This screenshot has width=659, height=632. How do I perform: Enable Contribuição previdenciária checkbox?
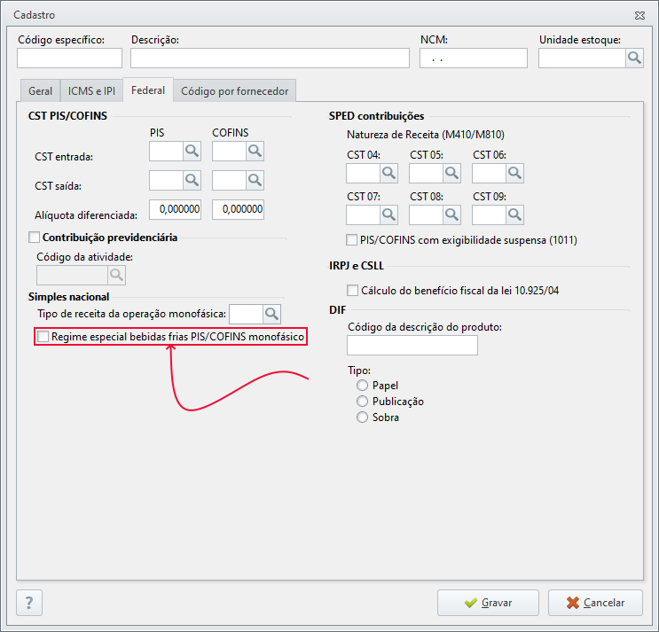[34, 238]
